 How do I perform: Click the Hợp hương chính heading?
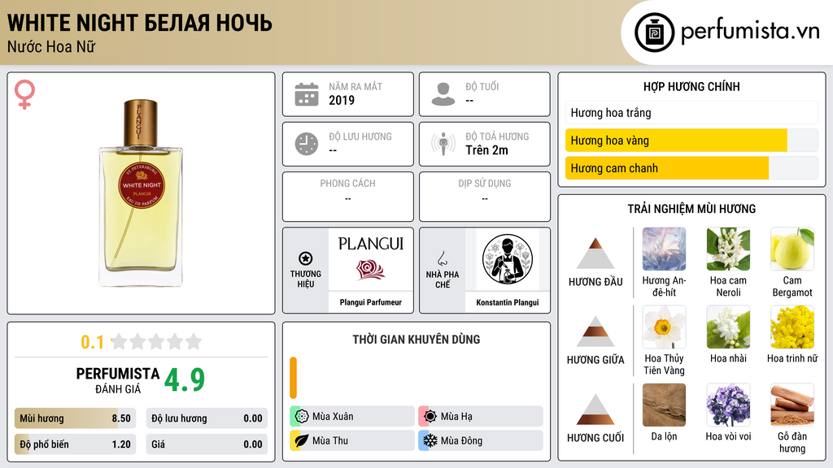tap(691, 86)
